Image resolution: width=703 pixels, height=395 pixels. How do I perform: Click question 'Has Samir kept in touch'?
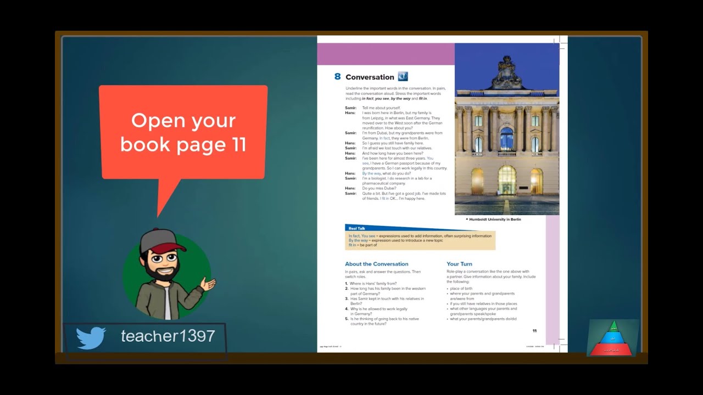384,301
